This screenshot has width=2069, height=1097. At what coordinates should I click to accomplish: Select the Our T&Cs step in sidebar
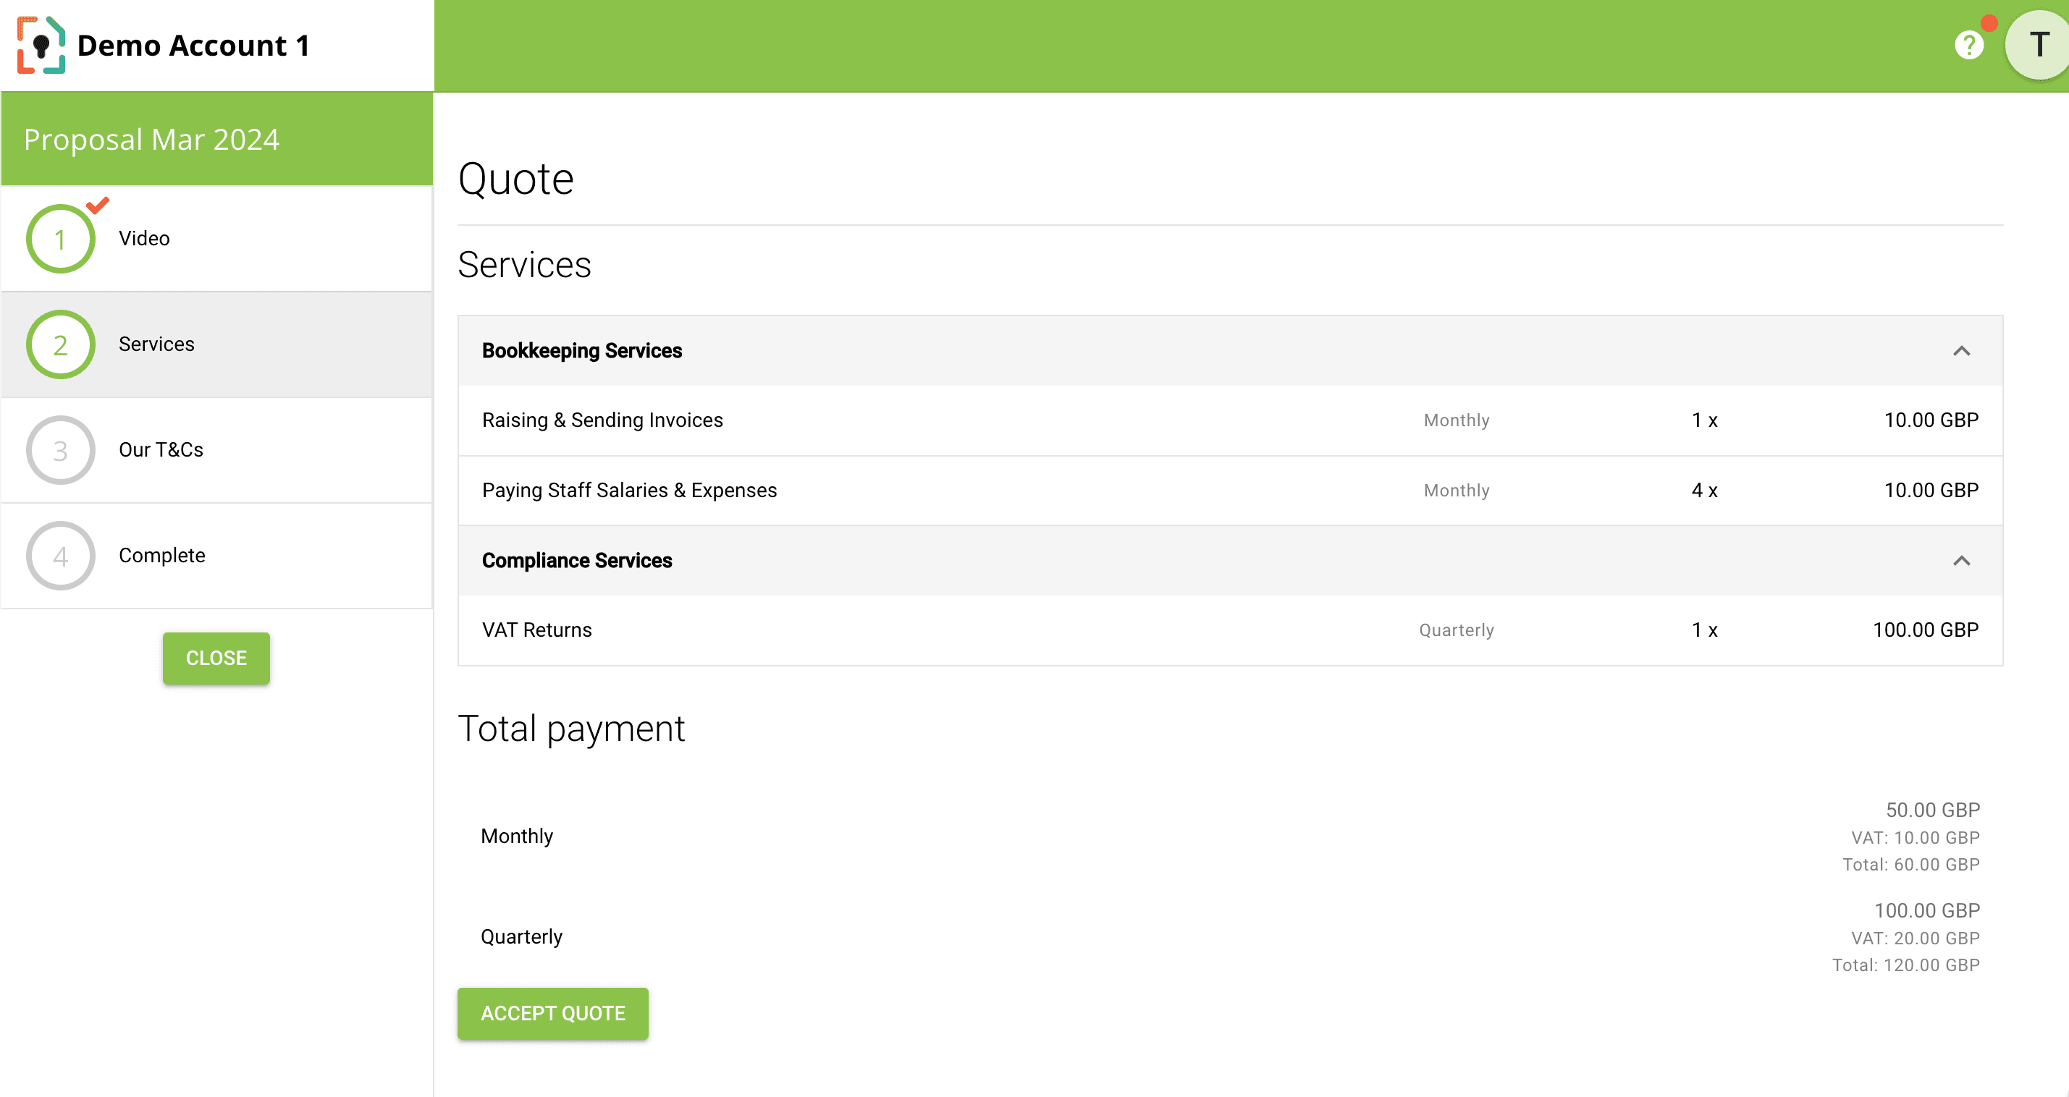pyautogui.click(x=219, y=450)
